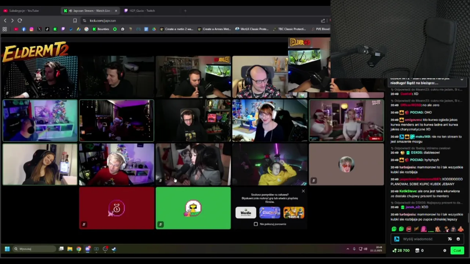The width and height of the screenshot is (470, 264).
Task: Open the 7TV emote menu icon
Action: point(450,239)
